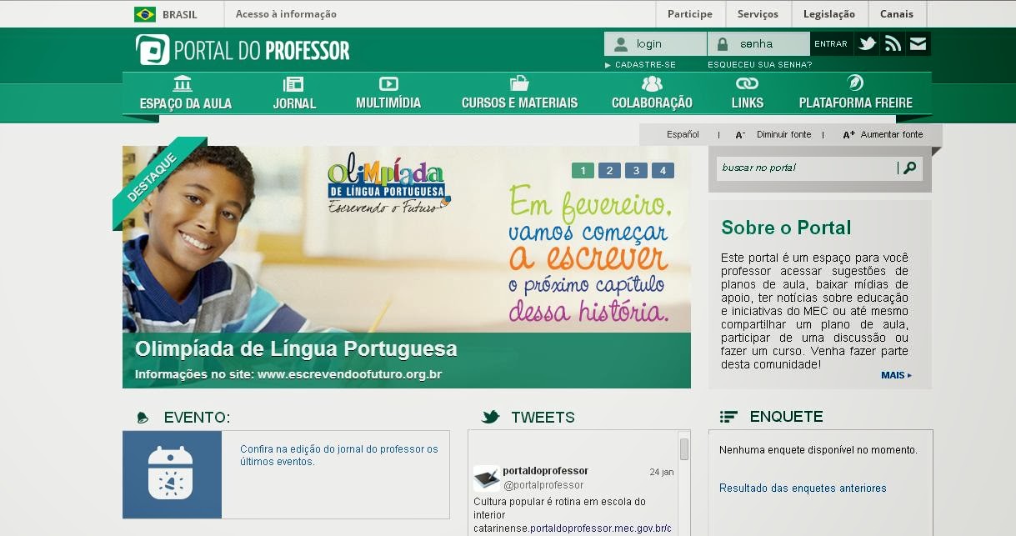Focus the senha password field

(x=758, y=44)
